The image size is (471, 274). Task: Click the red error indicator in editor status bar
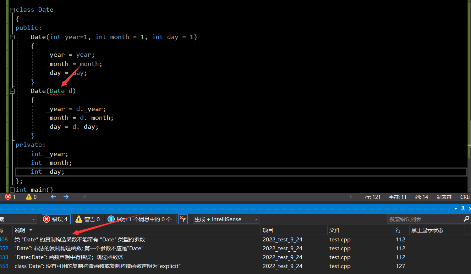click(10, 197)
